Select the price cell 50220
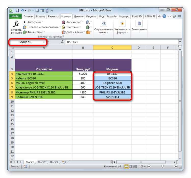This screenshot has width=191, height=178. pos(83,74)
